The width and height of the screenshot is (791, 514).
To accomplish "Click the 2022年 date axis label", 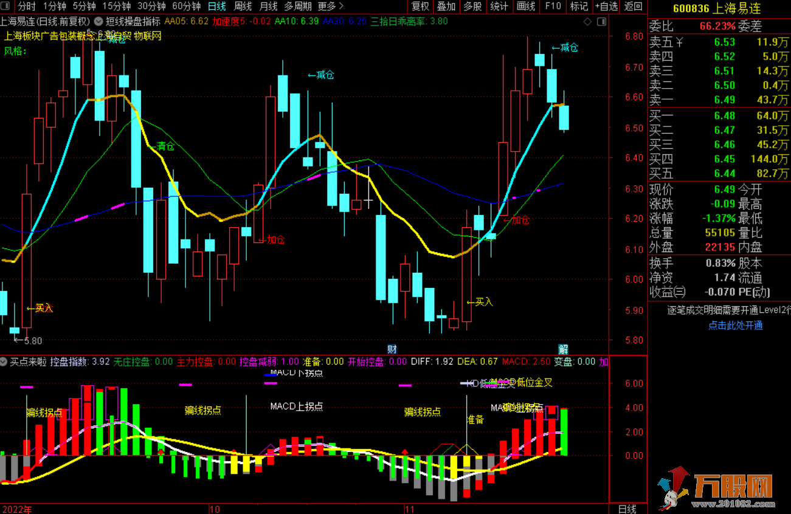I will (17, 509).
